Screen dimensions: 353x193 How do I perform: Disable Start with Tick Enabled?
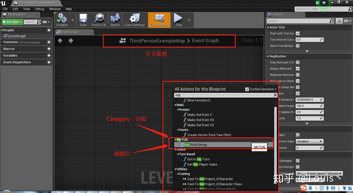[298, 33]
